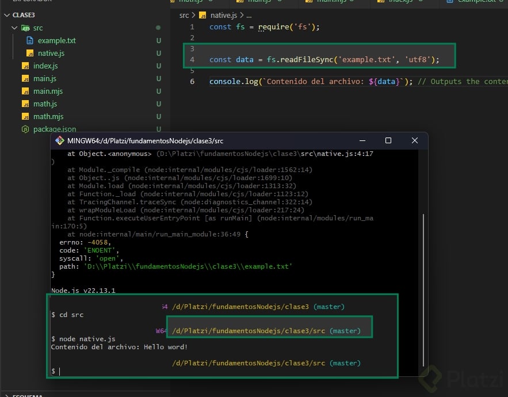Open math.js in the explorer

[45, 104]
